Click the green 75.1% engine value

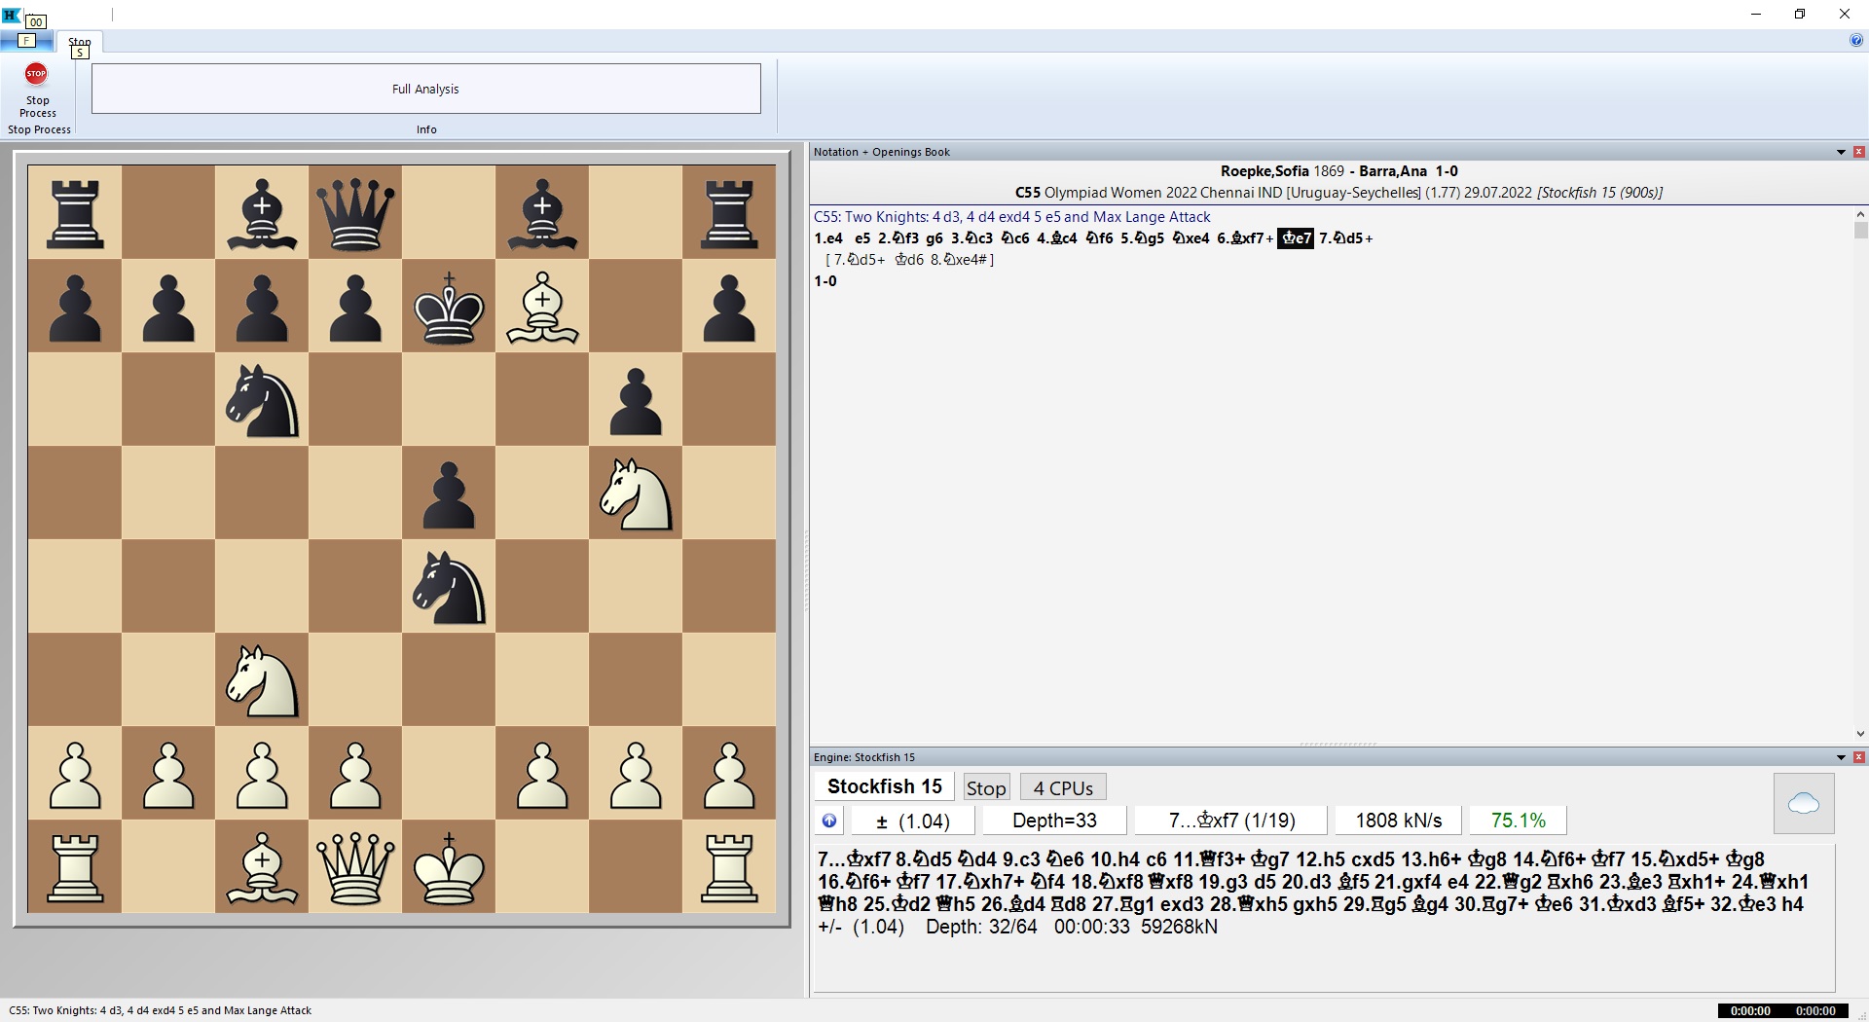pos(1518,821)
